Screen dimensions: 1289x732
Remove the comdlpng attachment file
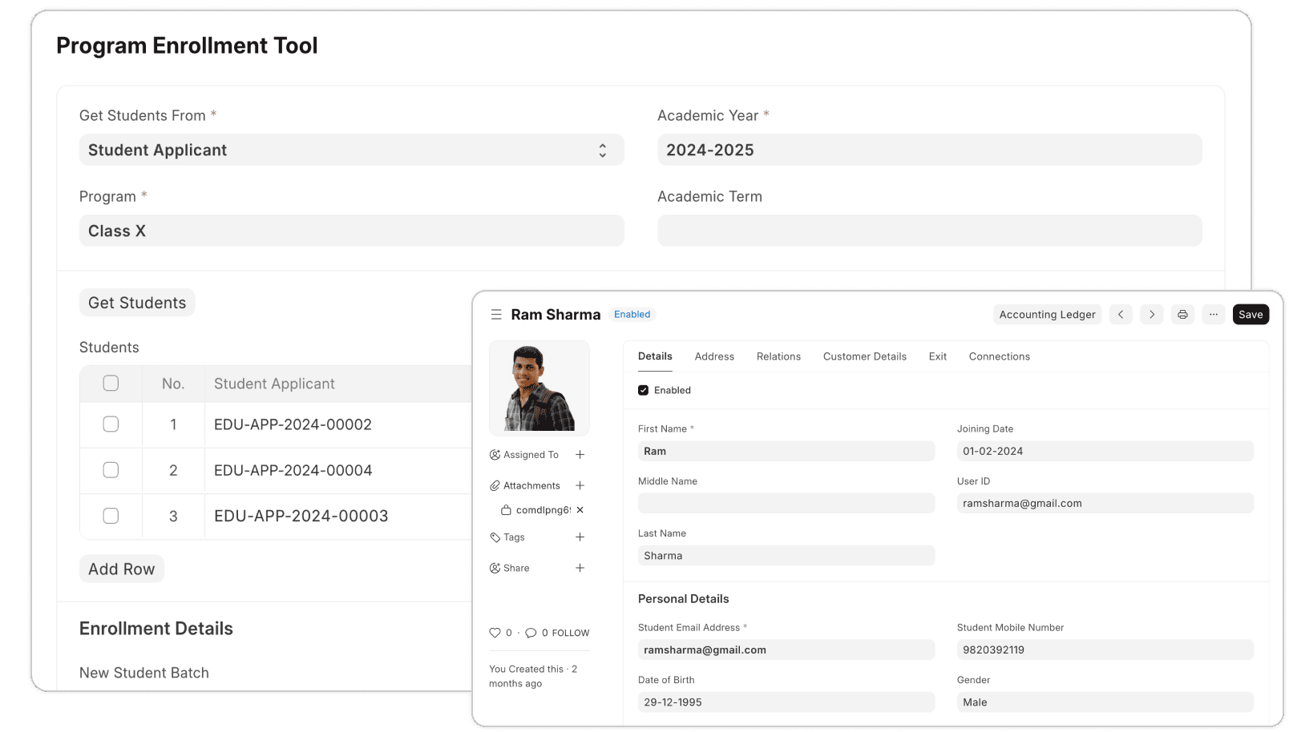click(580, 510)
